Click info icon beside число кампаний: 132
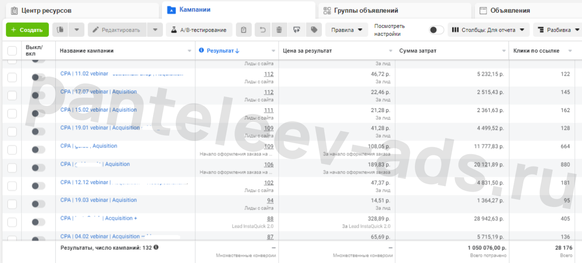582x263 pixels. [156, 247]
